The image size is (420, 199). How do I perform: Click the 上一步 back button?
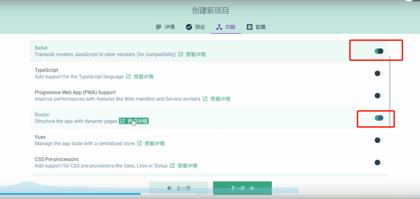pos(179,188)
